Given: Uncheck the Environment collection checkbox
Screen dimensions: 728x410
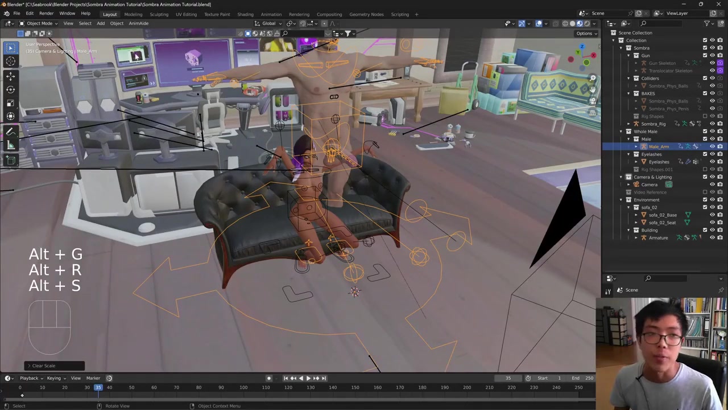Looking at the screenshot, I should tap(705, 200).
